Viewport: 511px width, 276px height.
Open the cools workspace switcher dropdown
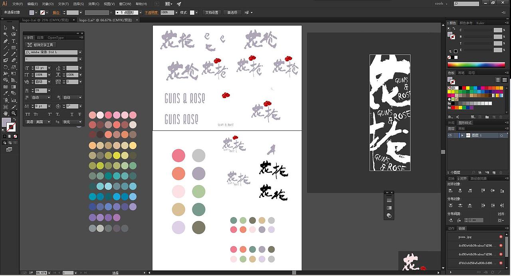pos(442,4)
